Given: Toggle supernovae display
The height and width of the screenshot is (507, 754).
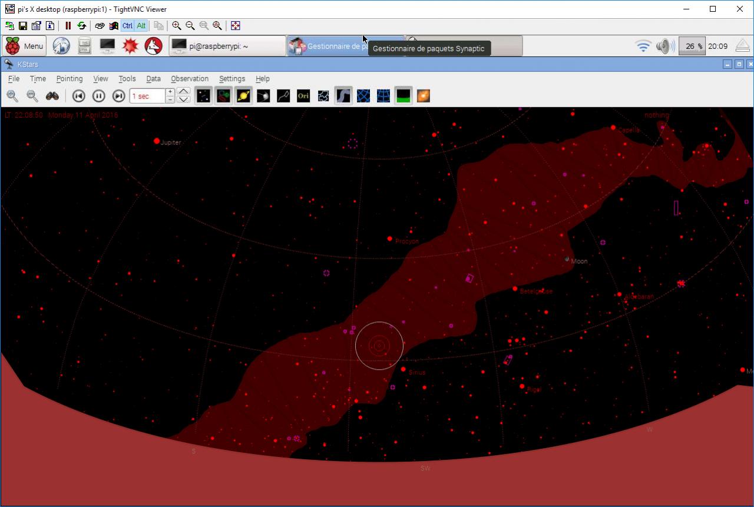Looking at the screenshot, I should point(263,95).
